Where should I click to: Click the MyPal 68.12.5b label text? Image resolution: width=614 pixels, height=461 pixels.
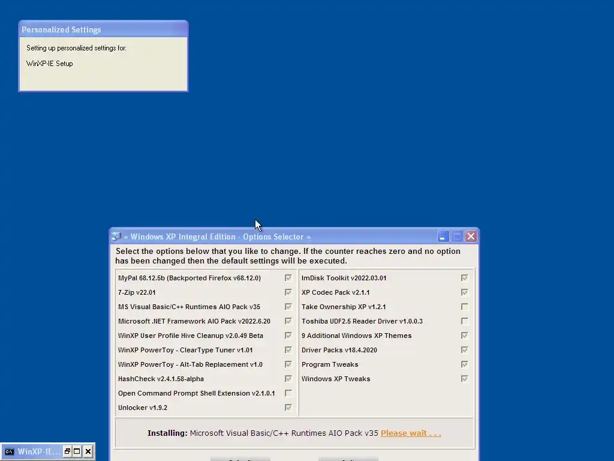[x=189, y=278]
